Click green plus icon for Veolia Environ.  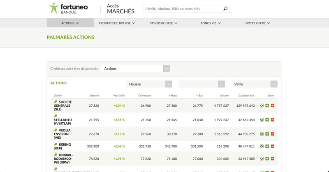(x=267, y=134)
